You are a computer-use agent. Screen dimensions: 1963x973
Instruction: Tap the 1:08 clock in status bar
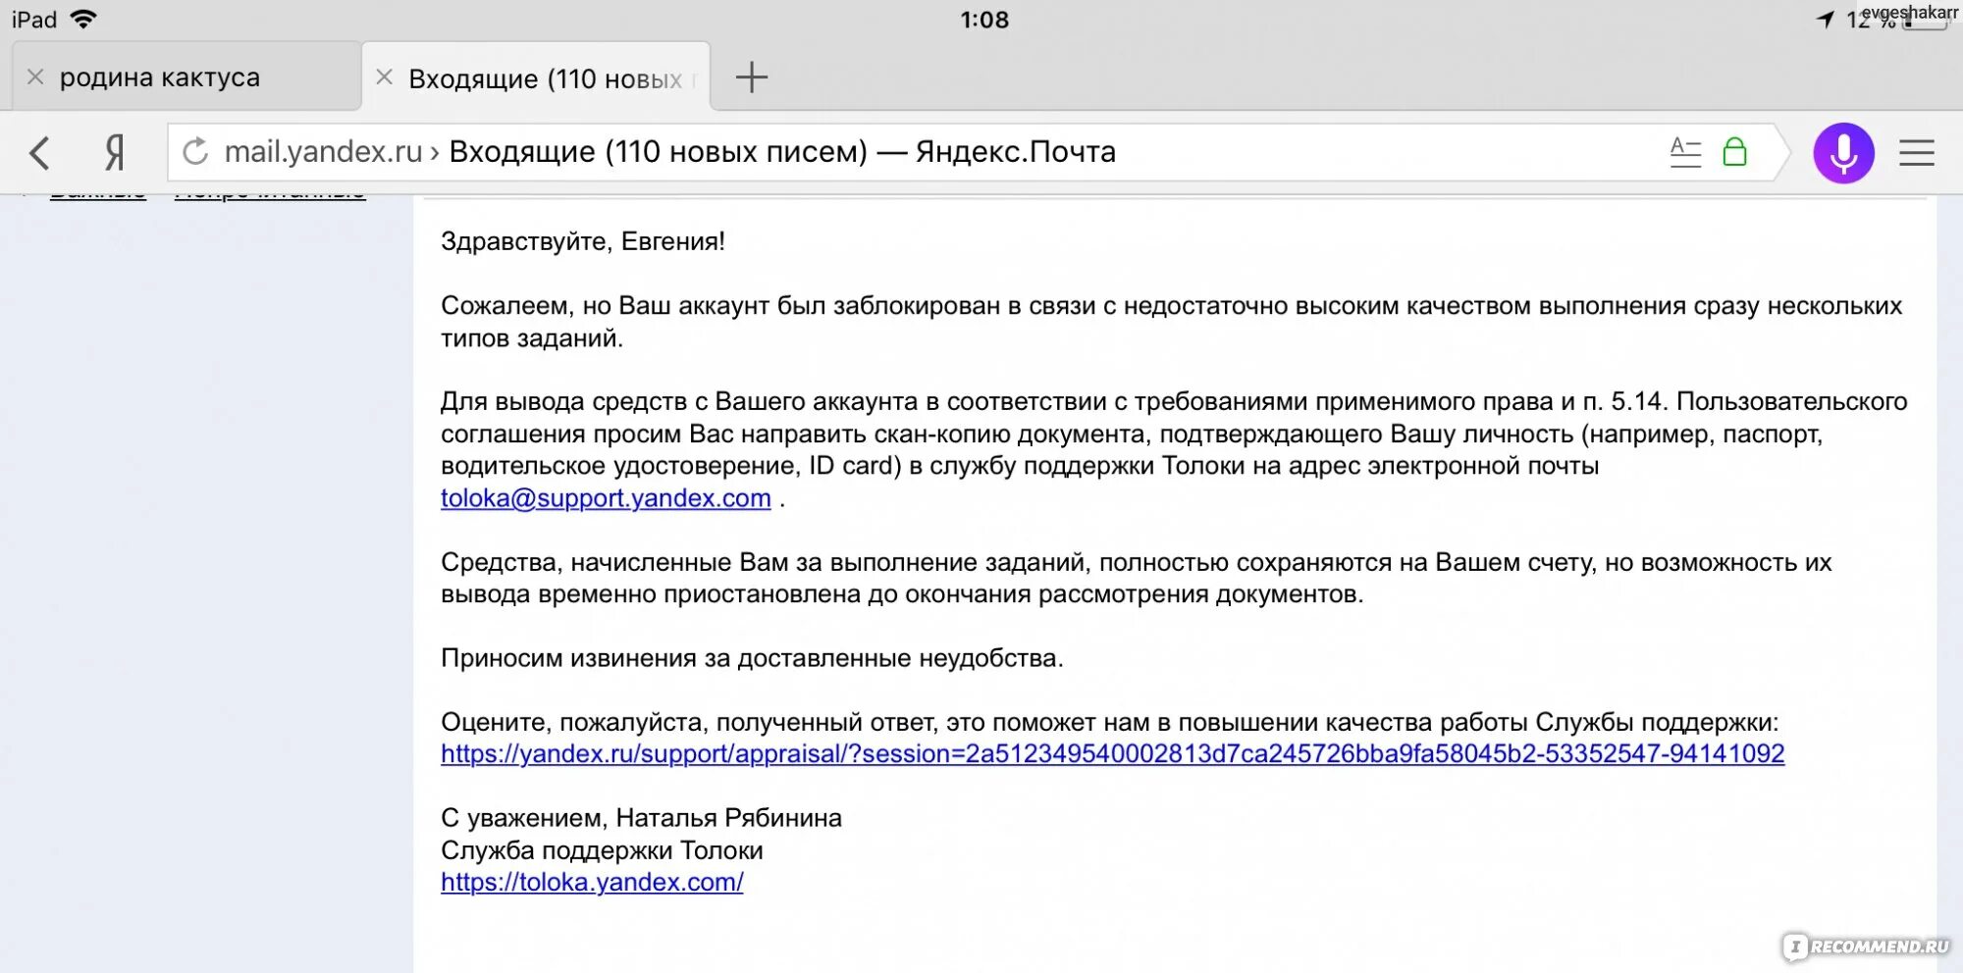(984, 20)
